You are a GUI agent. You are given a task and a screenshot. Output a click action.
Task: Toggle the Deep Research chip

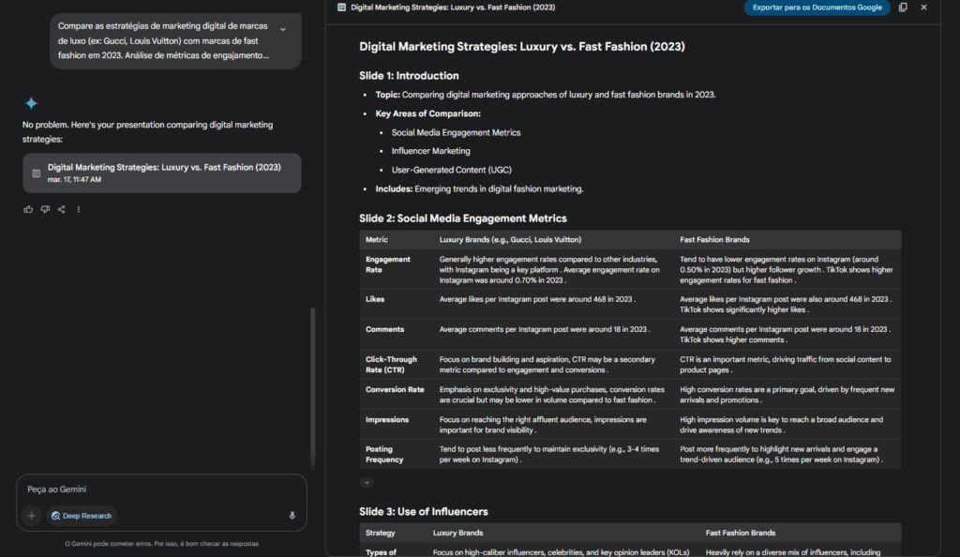pos(82,516)
